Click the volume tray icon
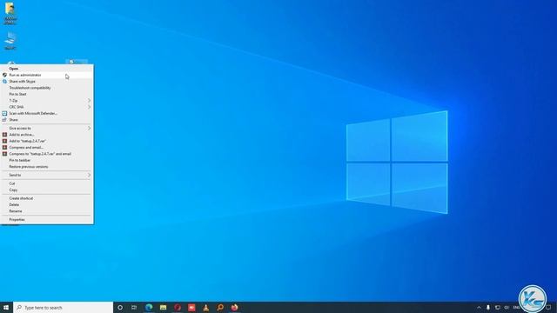 (x=507, y=307)
